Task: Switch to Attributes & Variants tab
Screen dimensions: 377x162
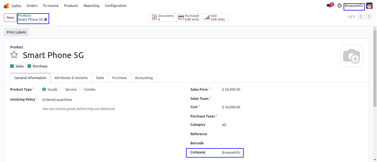Action: click(71, 78)
